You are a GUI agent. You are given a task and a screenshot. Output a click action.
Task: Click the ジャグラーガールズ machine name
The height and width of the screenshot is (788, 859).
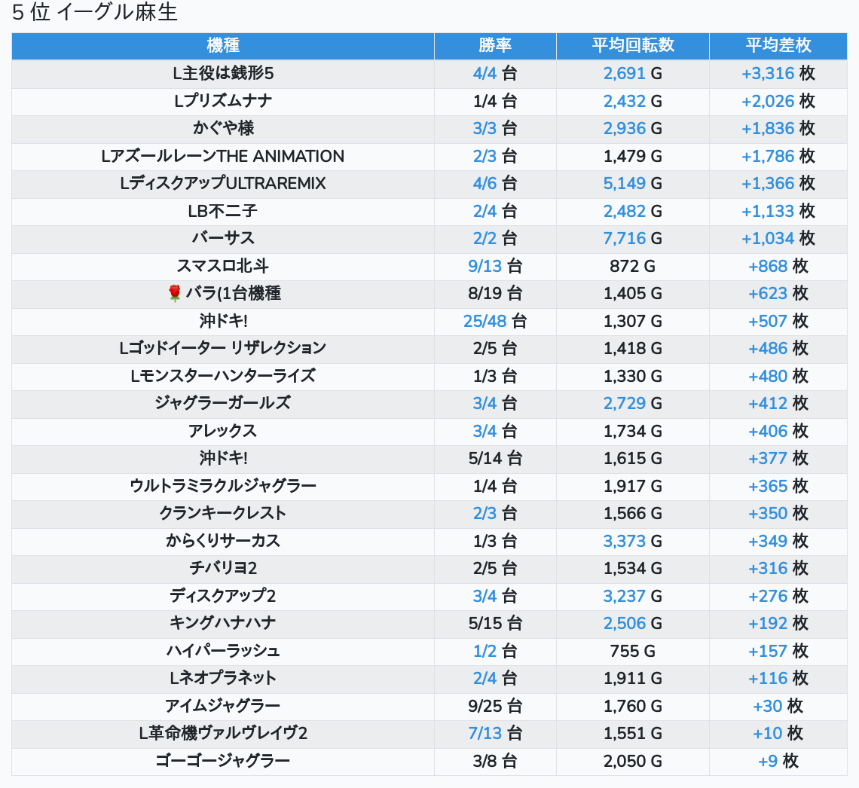click(x=223, y=403)
